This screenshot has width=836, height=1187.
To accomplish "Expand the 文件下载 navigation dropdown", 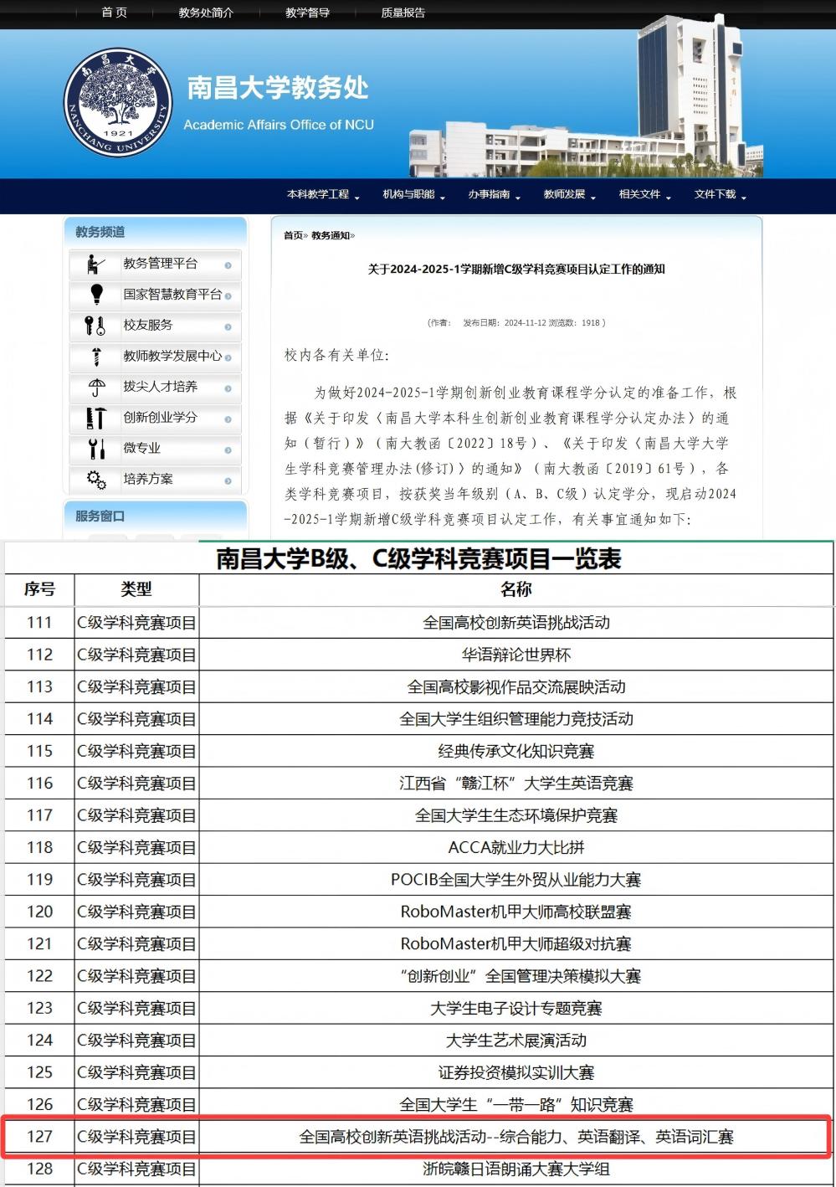I will click(720, 195).
